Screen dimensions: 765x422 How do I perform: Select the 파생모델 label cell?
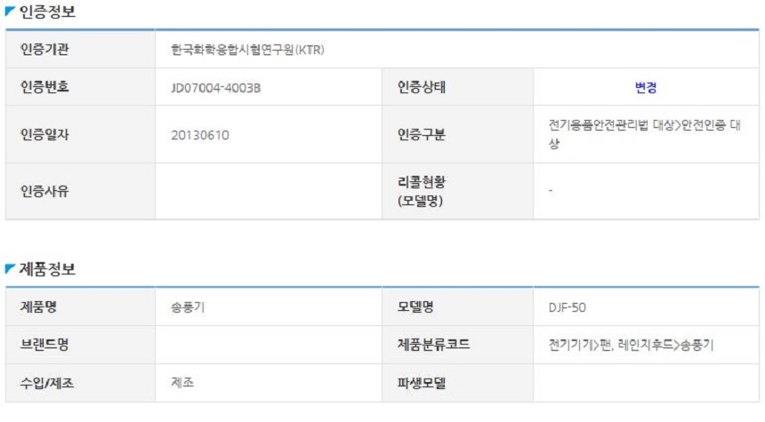tap(421, 383)
